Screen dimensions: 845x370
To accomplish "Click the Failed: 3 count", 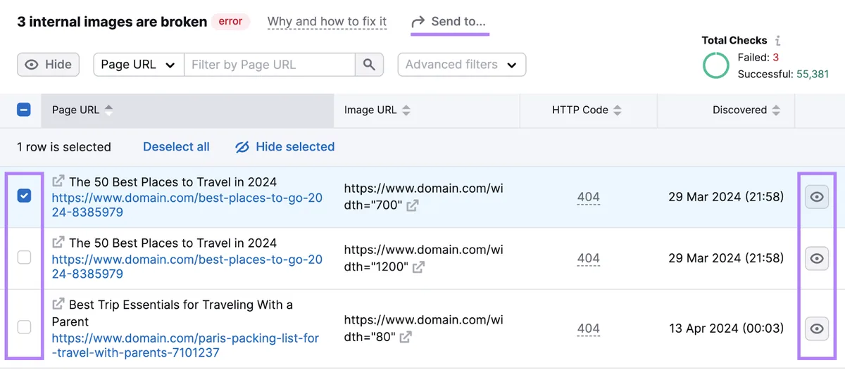I will pyautogui.click(x=758, y=58).
